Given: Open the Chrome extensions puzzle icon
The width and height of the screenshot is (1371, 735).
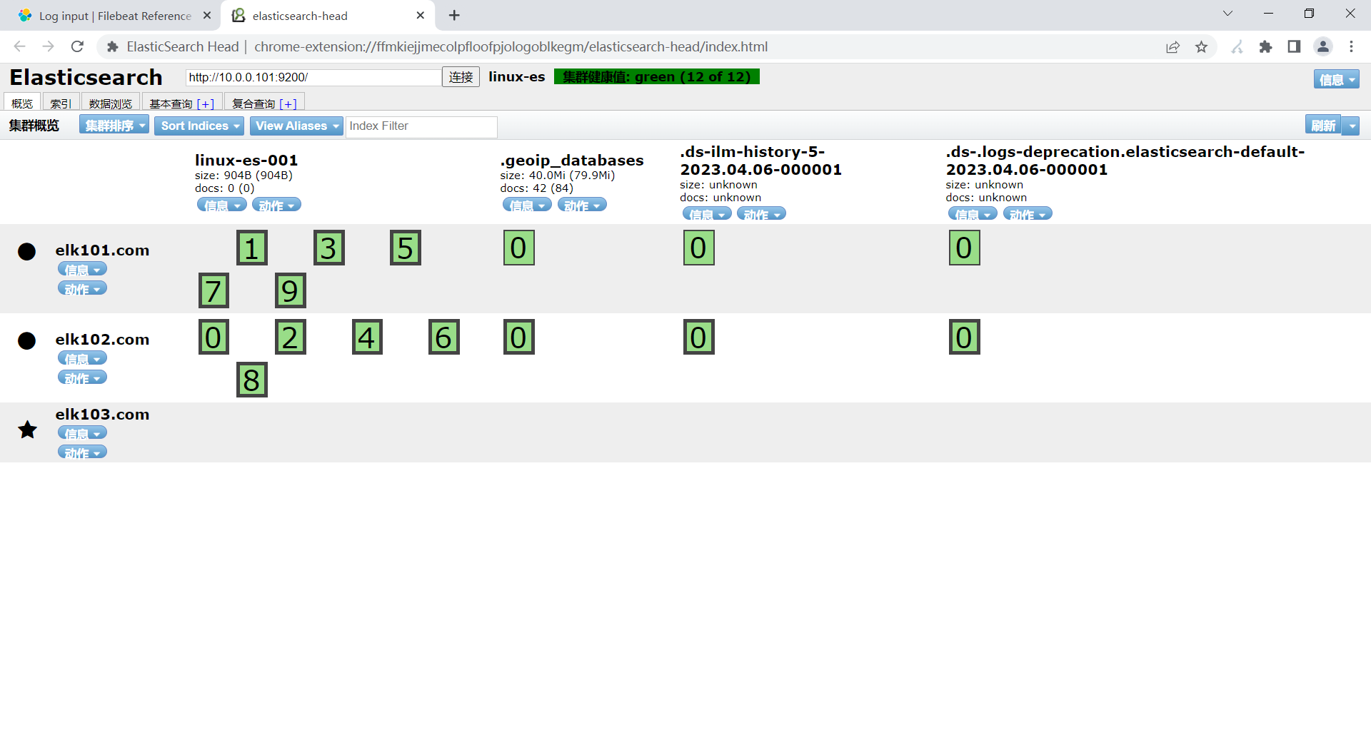Looking at the screenshot, I should [1265, 46].
